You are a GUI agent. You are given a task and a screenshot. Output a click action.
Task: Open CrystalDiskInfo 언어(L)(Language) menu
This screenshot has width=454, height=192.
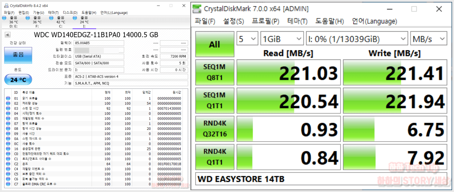click(114, 12)
